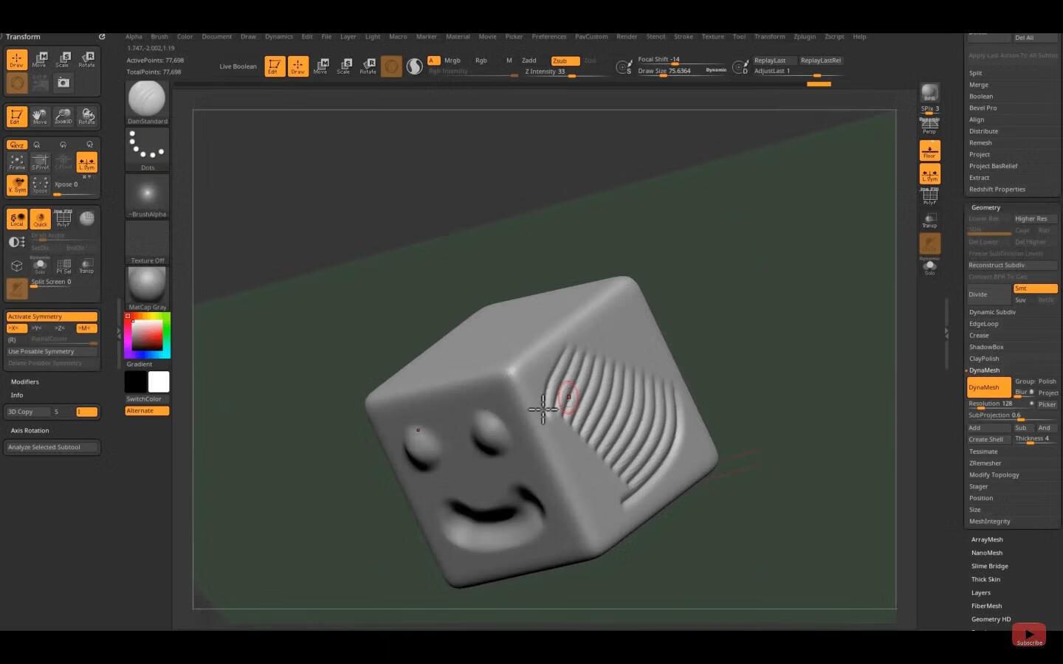Open the Stroke menu
This screenshot has height=664, width=1063.
(683, 36)
